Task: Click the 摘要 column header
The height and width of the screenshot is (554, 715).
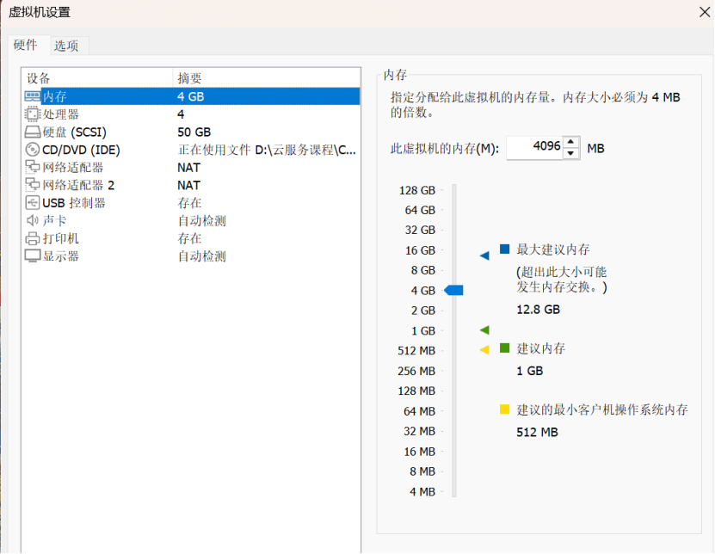Action: pos(267,78)
